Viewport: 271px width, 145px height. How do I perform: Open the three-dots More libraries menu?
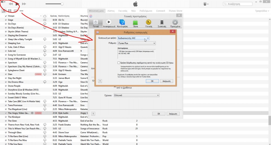[x=21, y=11]
